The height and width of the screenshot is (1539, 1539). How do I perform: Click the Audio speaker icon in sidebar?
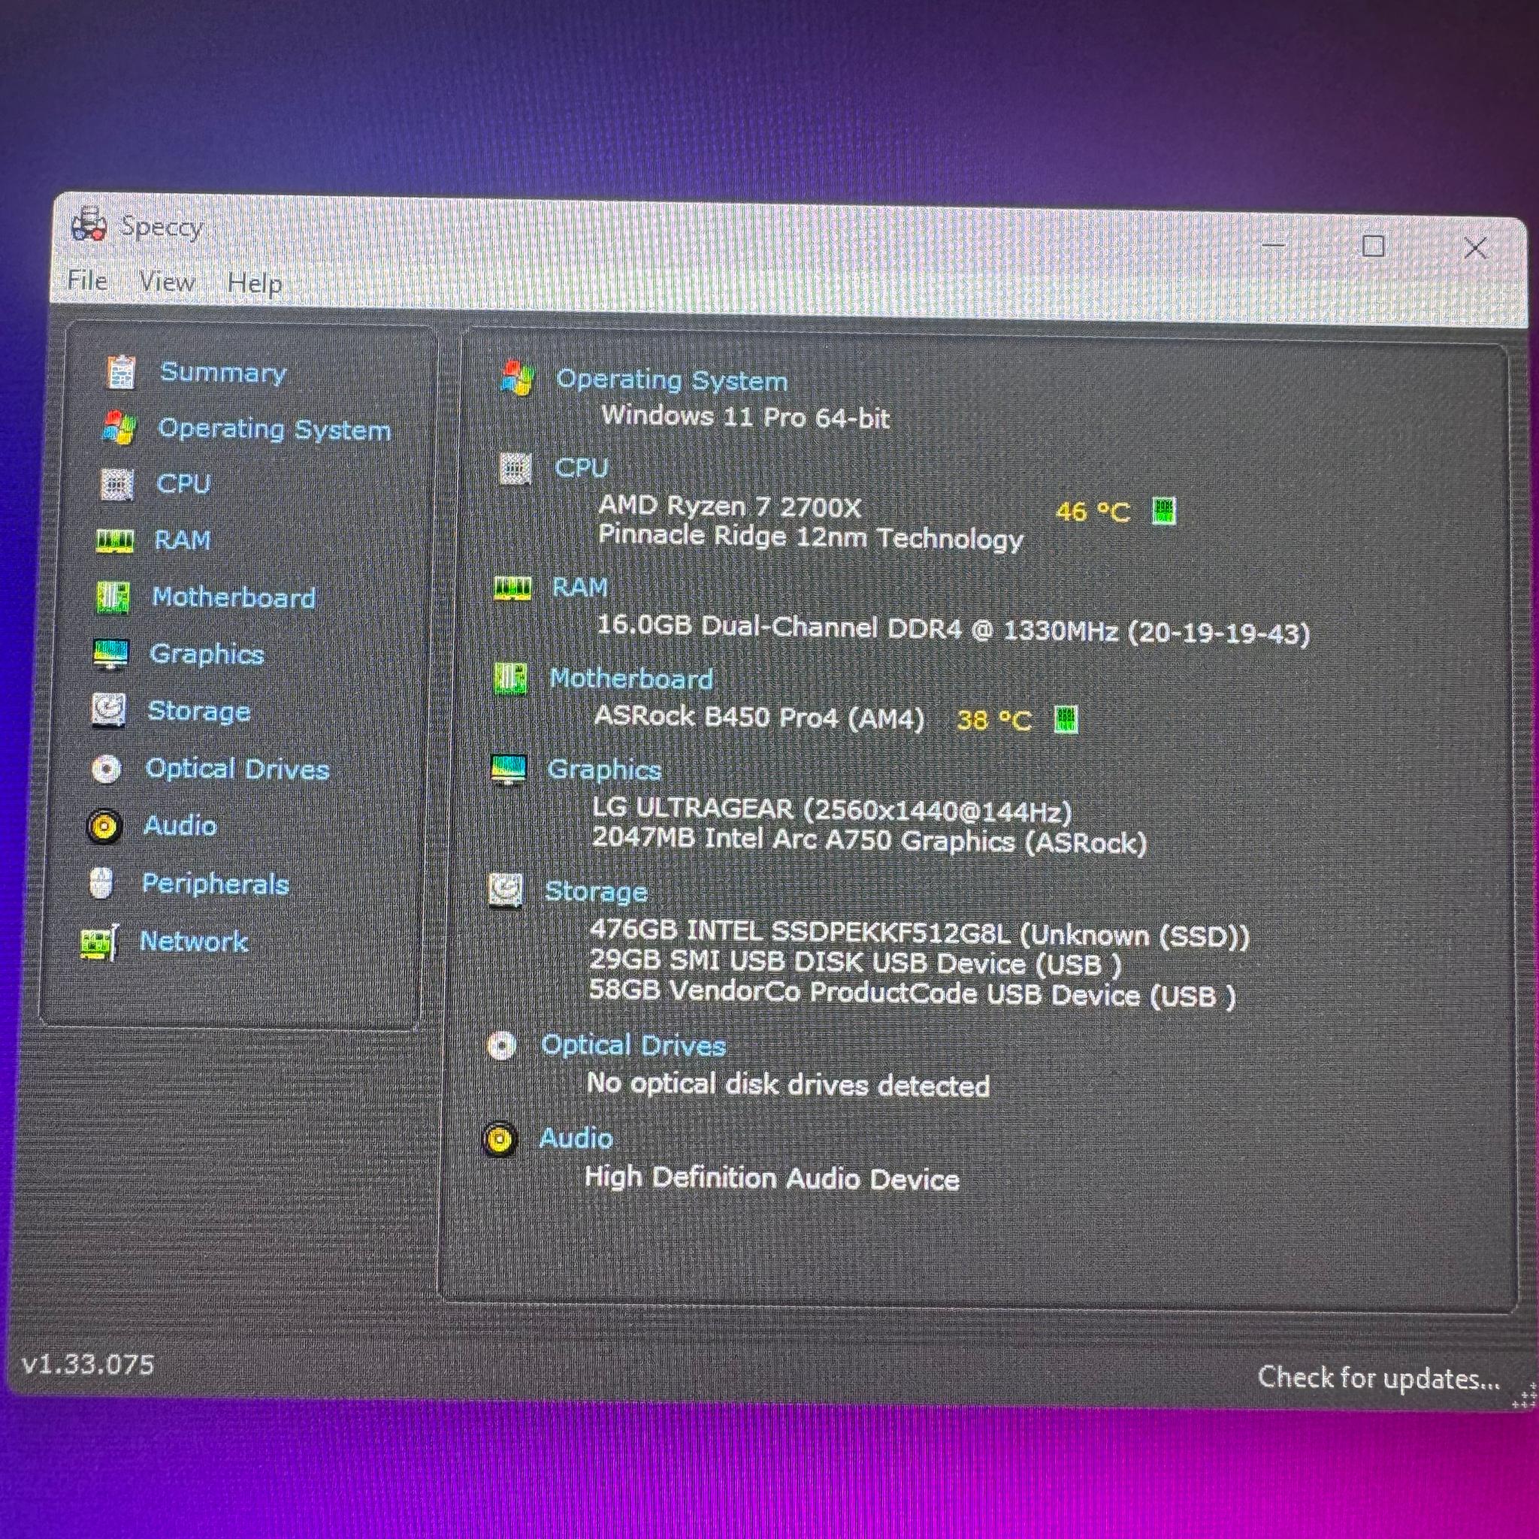click(x=104, y=826)
